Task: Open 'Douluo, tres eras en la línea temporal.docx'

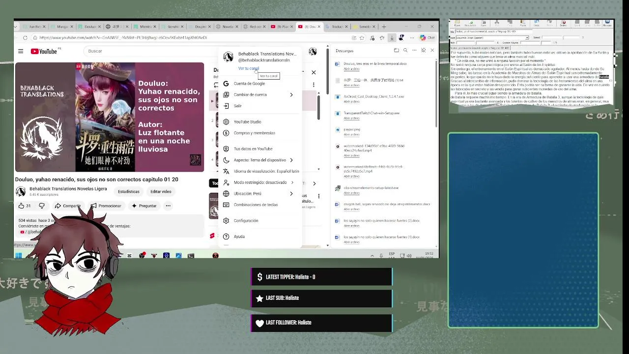Action: click(x=375, y=64)
